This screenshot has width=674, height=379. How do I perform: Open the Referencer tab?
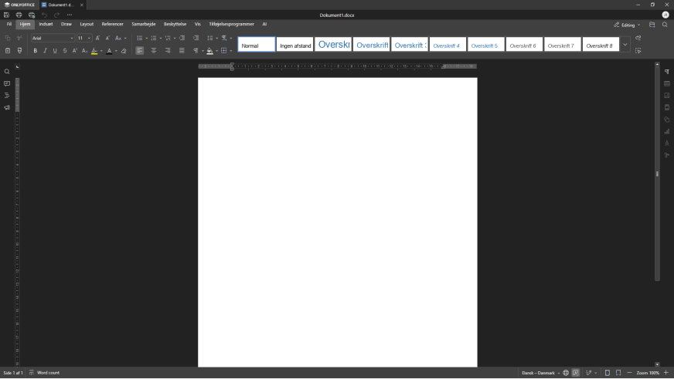pos(112,24)
